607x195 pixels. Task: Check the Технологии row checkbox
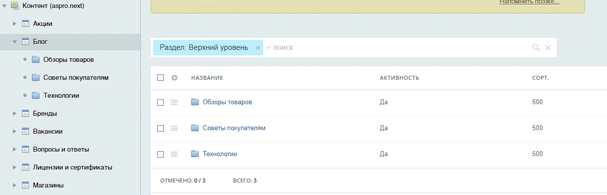[x=160, y=154]
